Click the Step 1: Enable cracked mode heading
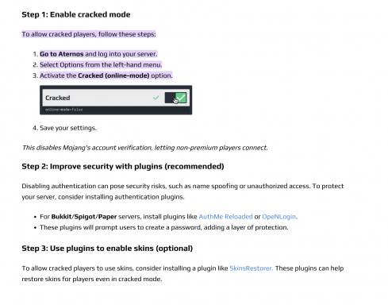This screenshot has height=305, width=388. [x=76, y=14]
